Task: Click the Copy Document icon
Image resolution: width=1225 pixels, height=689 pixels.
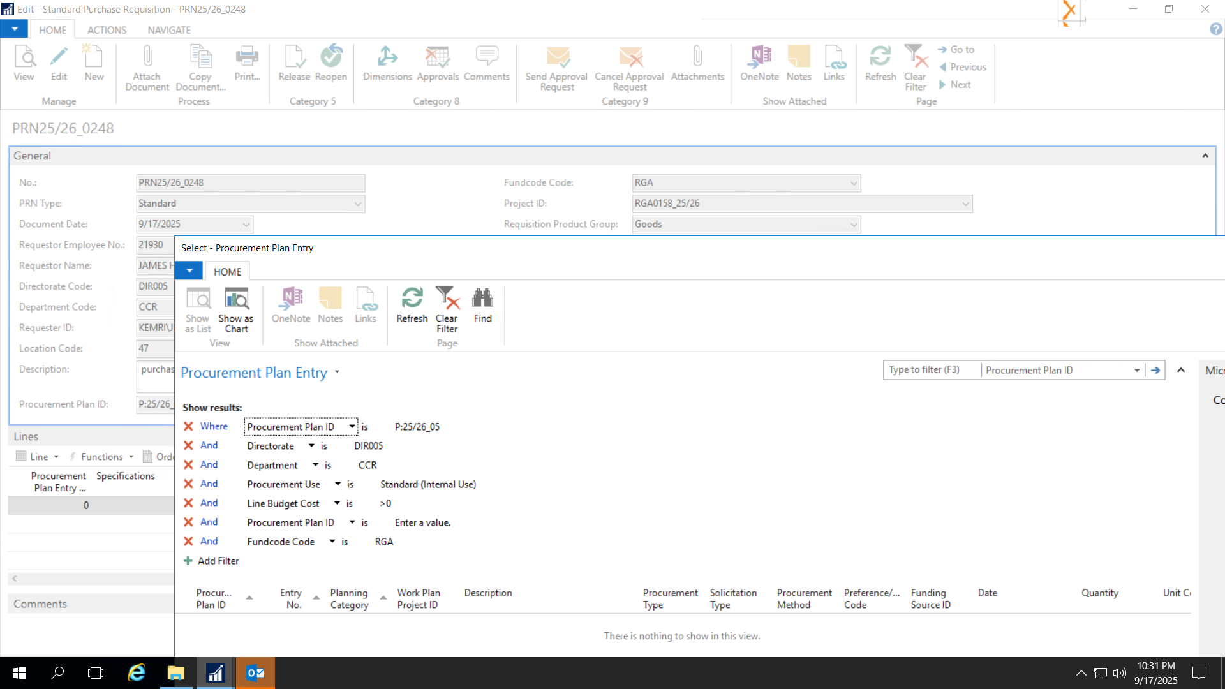Action: click(200, 57)
